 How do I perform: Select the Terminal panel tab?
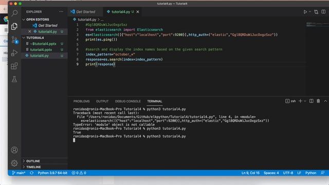click(155, 101)
